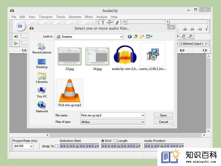Viewport: 221px width, 166px height.
Task: Open Libraries in sidebar
Action: 42,78
